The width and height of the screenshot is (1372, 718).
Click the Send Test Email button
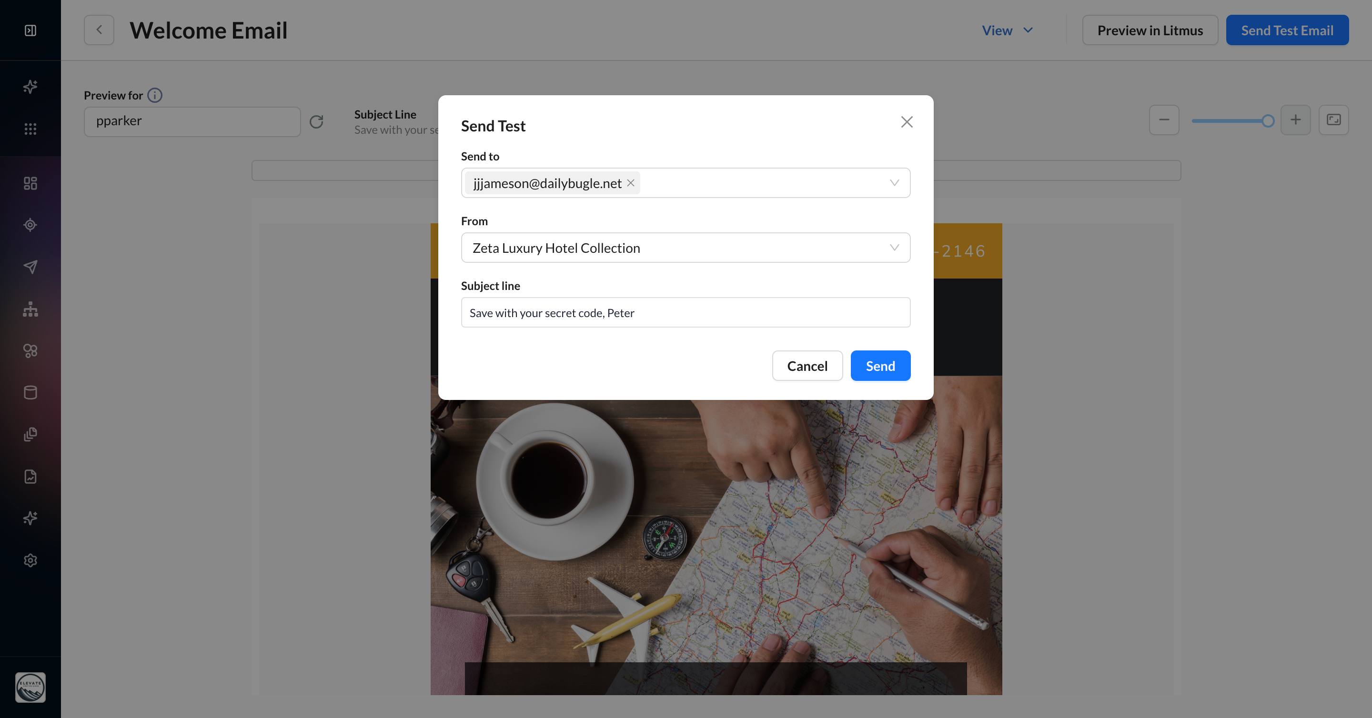[1287, 30]
